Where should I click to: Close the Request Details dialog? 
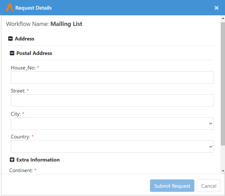[216, 8]
